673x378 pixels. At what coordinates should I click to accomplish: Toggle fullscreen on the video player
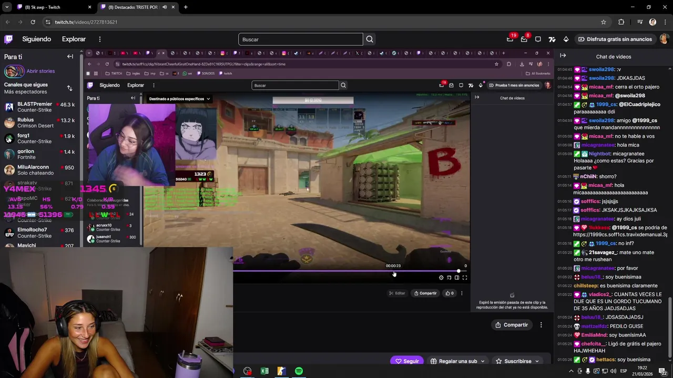[465, 278]
